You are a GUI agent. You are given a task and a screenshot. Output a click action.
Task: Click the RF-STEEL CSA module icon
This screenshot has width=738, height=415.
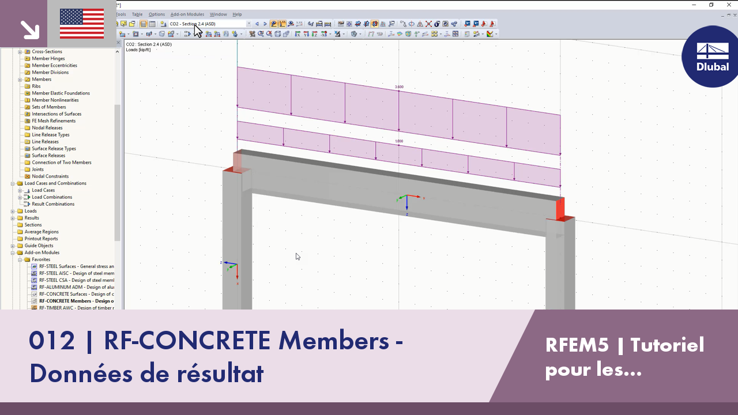point(35,280)
